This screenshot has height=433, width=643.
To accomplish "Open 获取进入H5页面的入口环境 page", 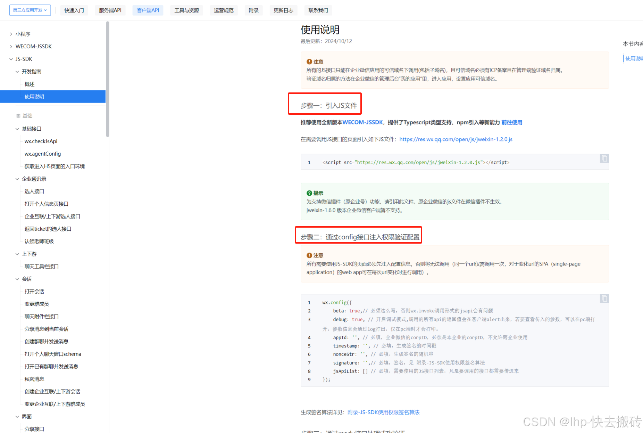I will pos(55,166).
